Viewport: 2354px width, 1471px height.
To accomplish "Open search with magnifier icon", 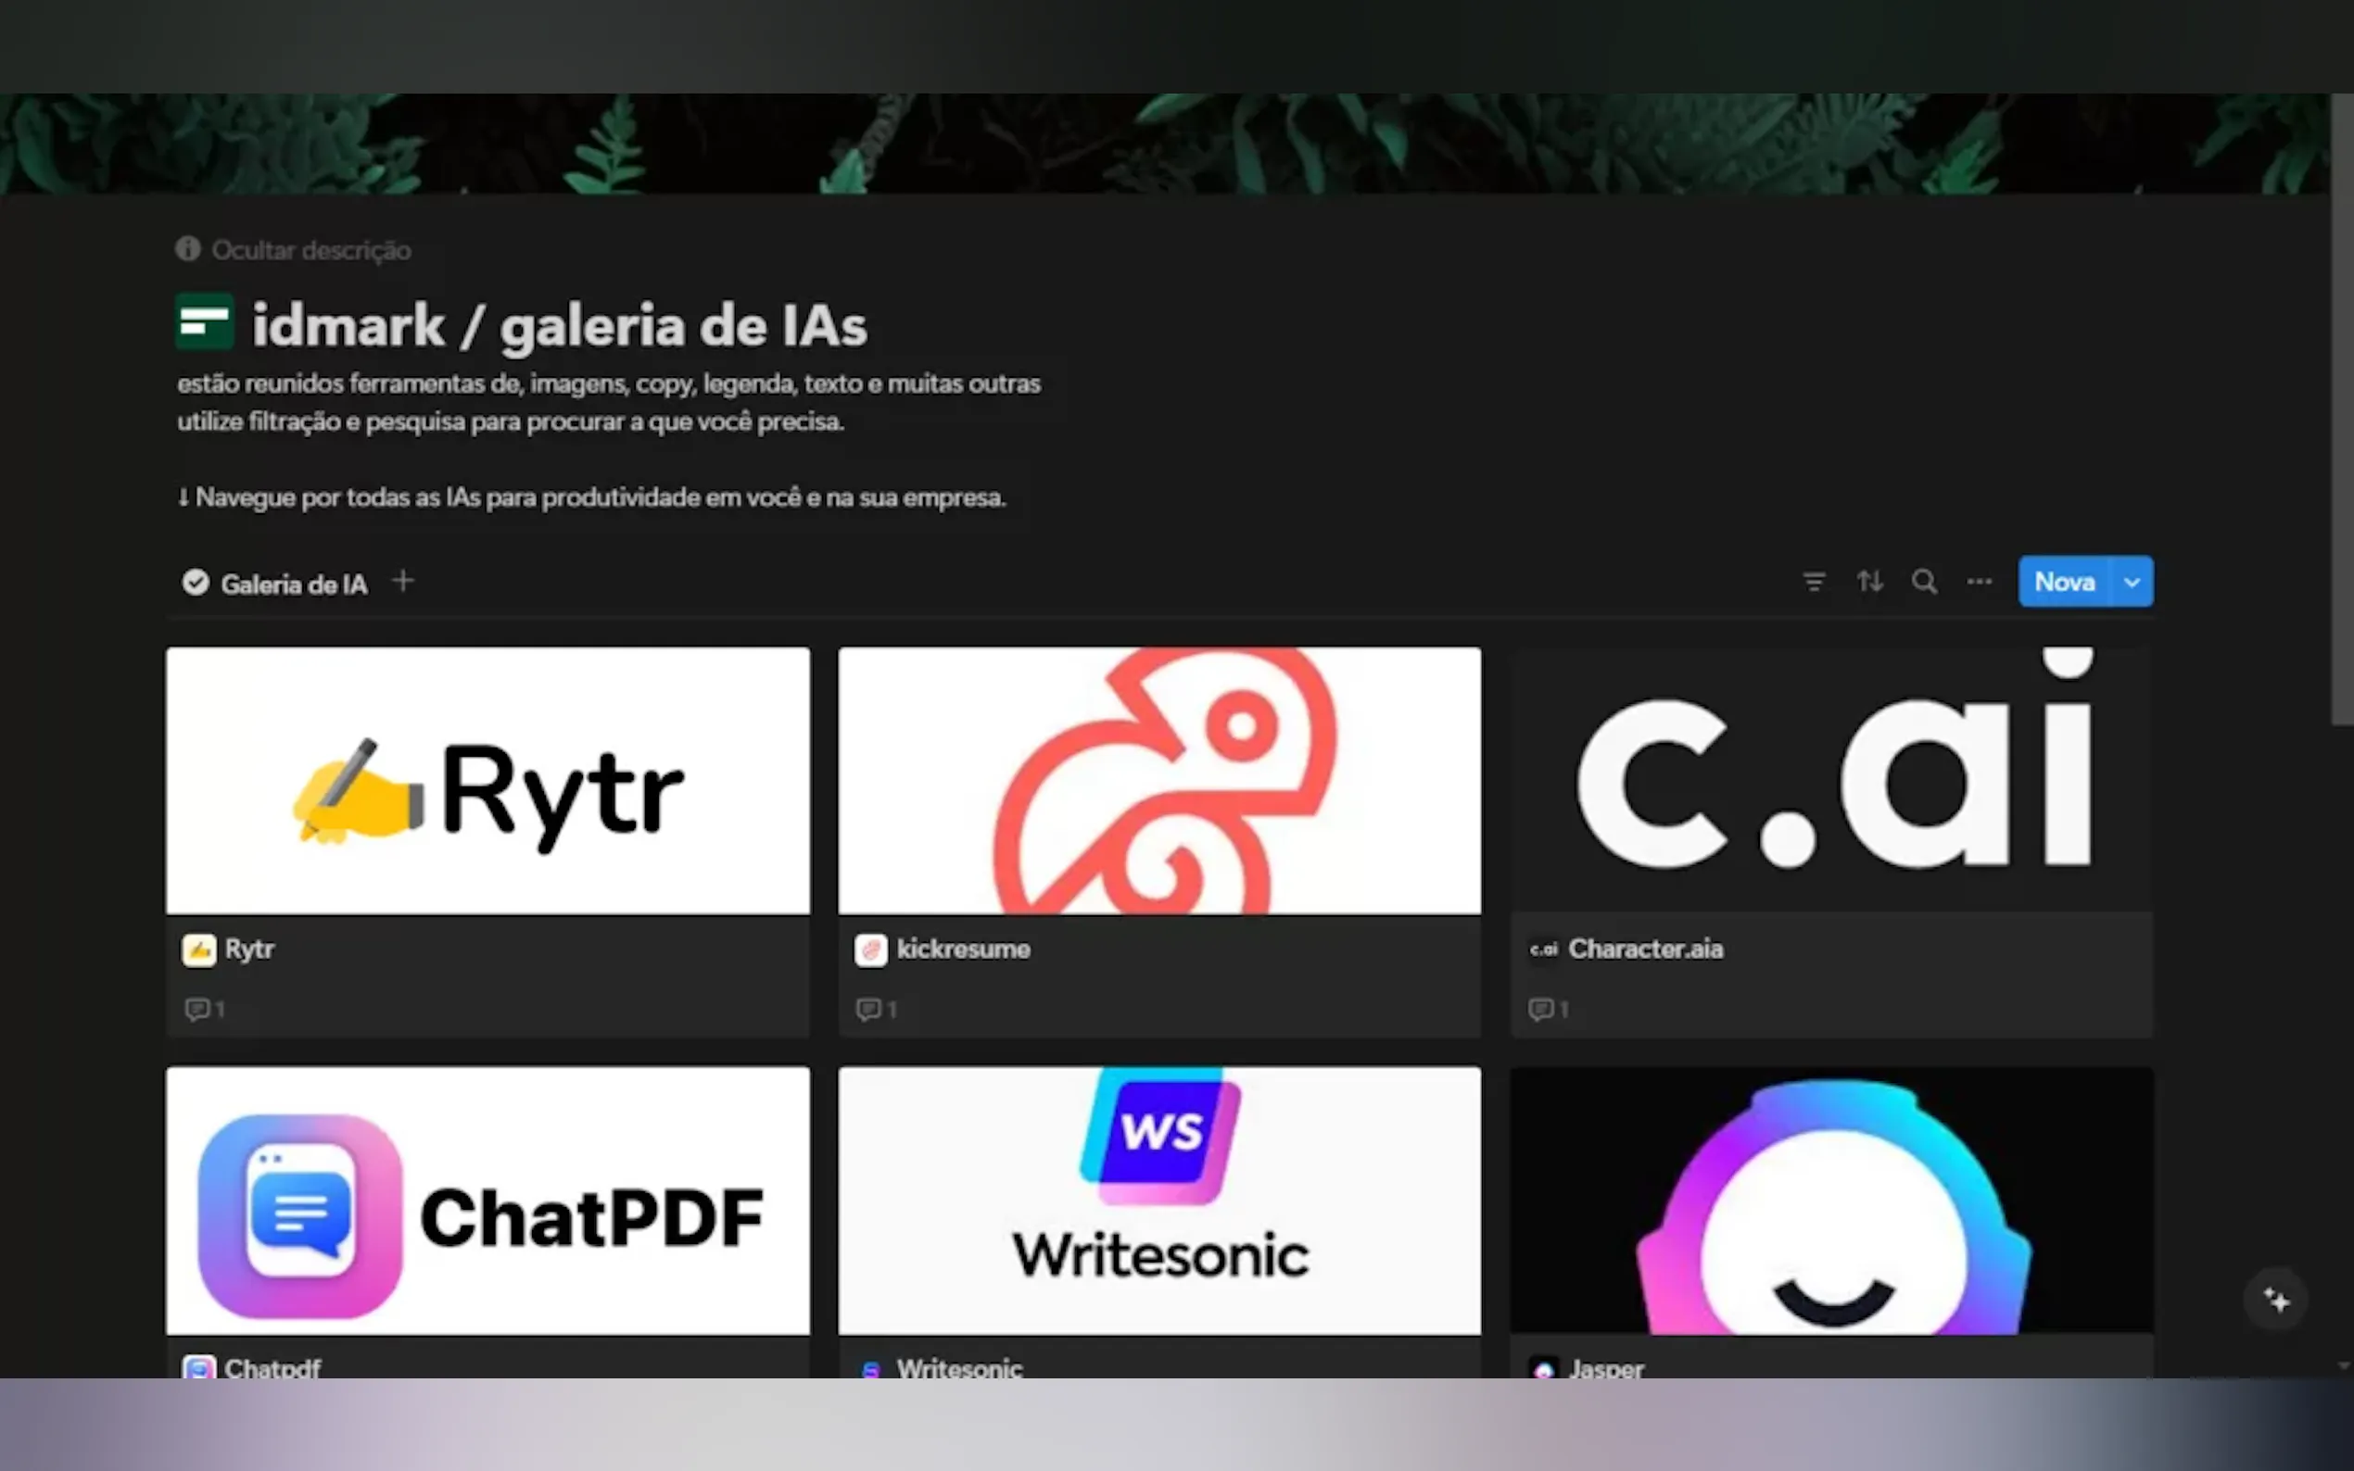I will 1924,582.
